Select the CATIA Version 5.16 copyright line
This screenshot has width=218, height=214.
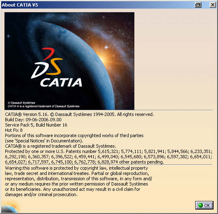tap(80, 114)
